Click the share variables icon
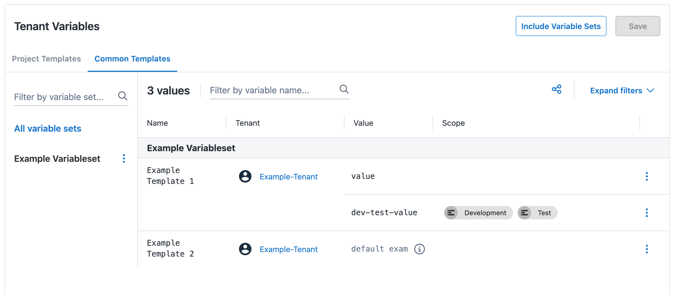Image resolution: width=676 pixels, height=294 pixels. coord(556,89)
